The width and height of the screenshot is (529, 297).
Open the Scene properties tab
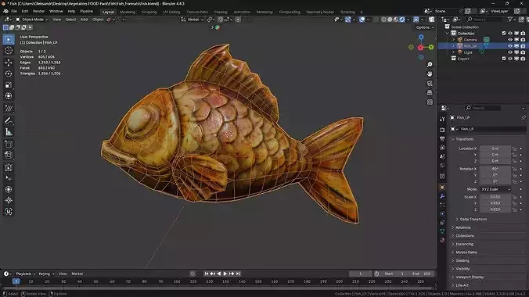point(442,156)
